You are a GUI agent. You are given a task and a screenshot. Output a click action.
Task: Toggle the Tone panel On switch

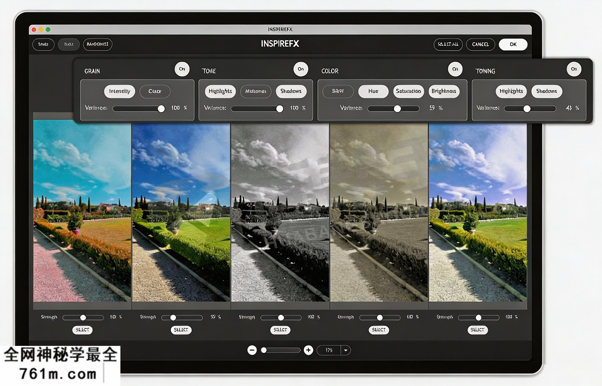pyautogui.click(x=301, y=69)
